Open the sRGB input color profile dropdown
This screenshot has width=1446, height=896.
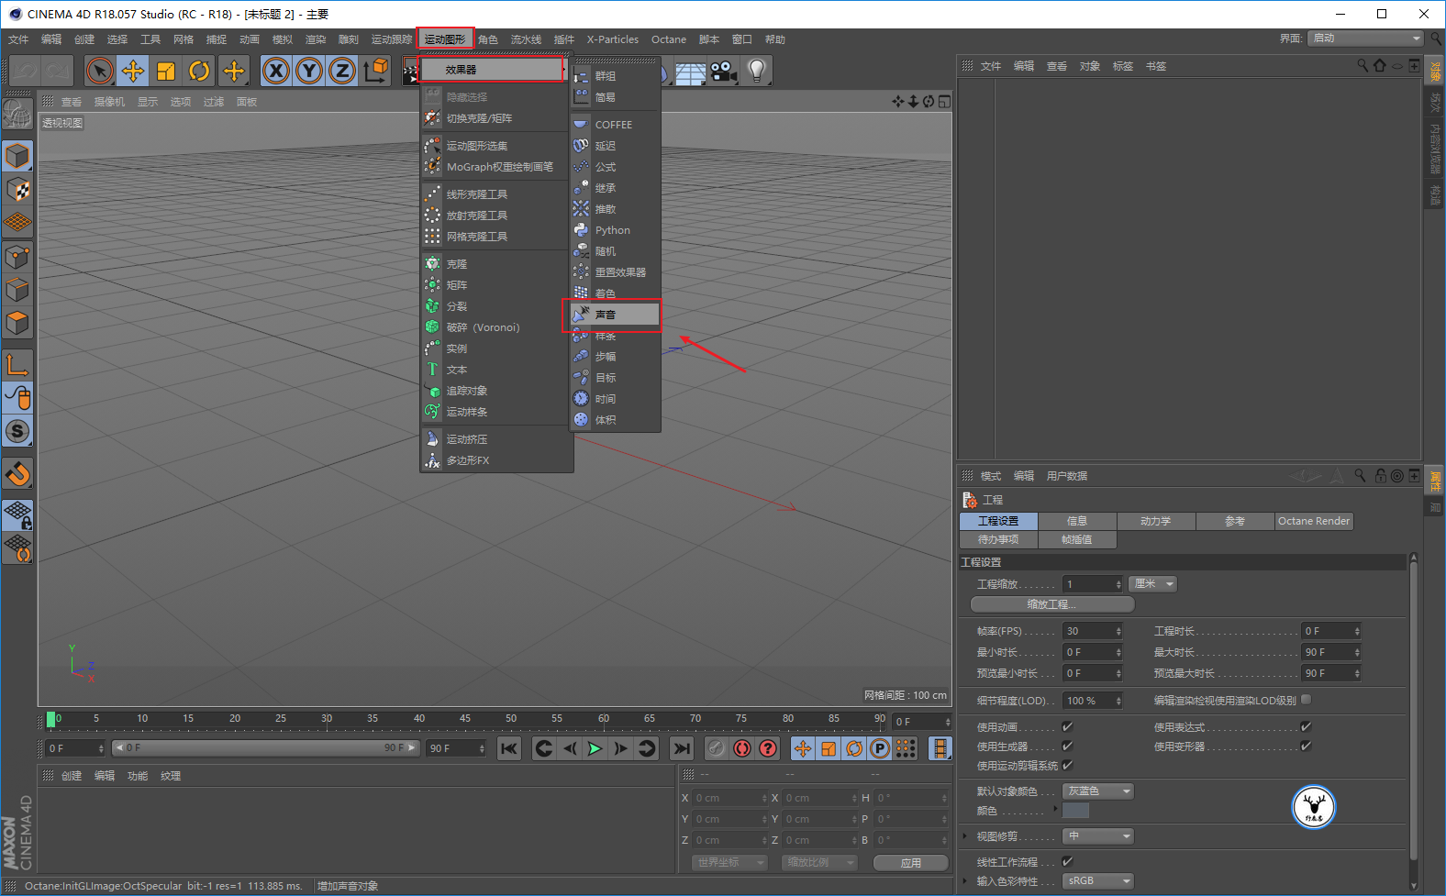tap(1098, 880)
